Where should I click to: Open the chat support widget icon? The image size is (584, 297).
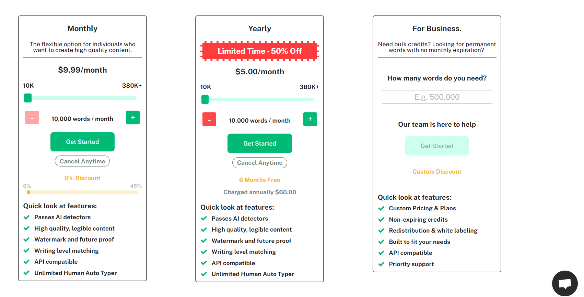click(x=564, y=283)
